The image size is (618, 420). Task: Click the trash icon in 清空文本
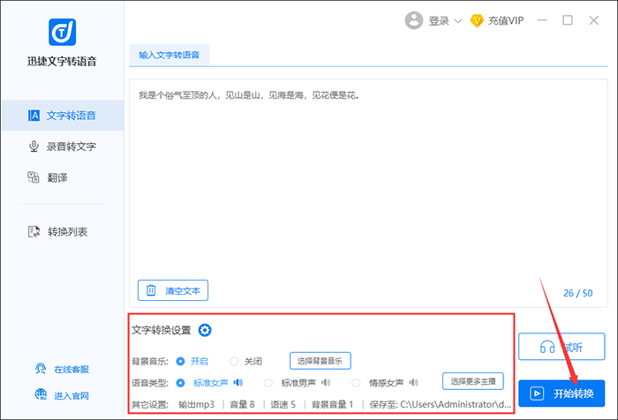pos(151,290)
